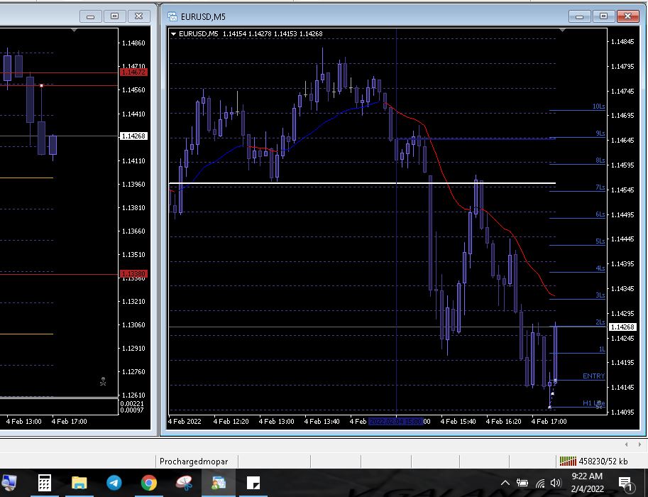Open the Wi-Fi network tray icon
The width and height of the screenshot is (648, 497).
click(539, 483)
